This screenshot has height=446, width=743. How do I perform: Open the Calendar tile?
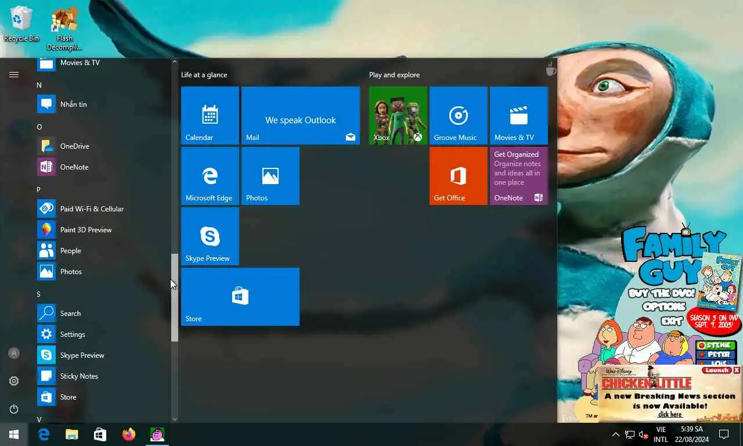pos(210,116)
